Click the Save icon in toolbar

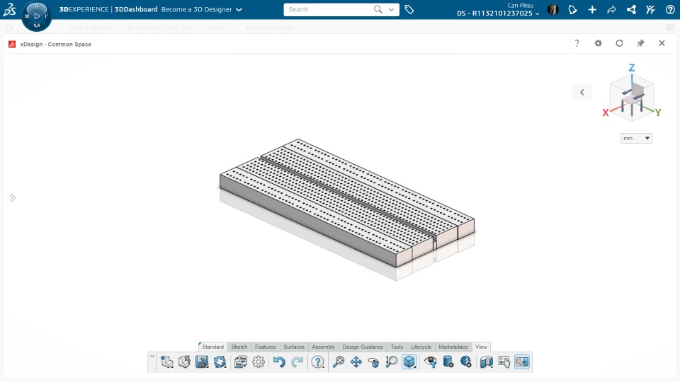click(202, 361)
